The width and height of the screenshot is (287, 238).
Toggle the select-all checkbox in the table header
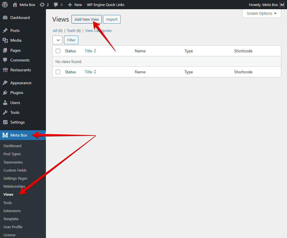58,51
